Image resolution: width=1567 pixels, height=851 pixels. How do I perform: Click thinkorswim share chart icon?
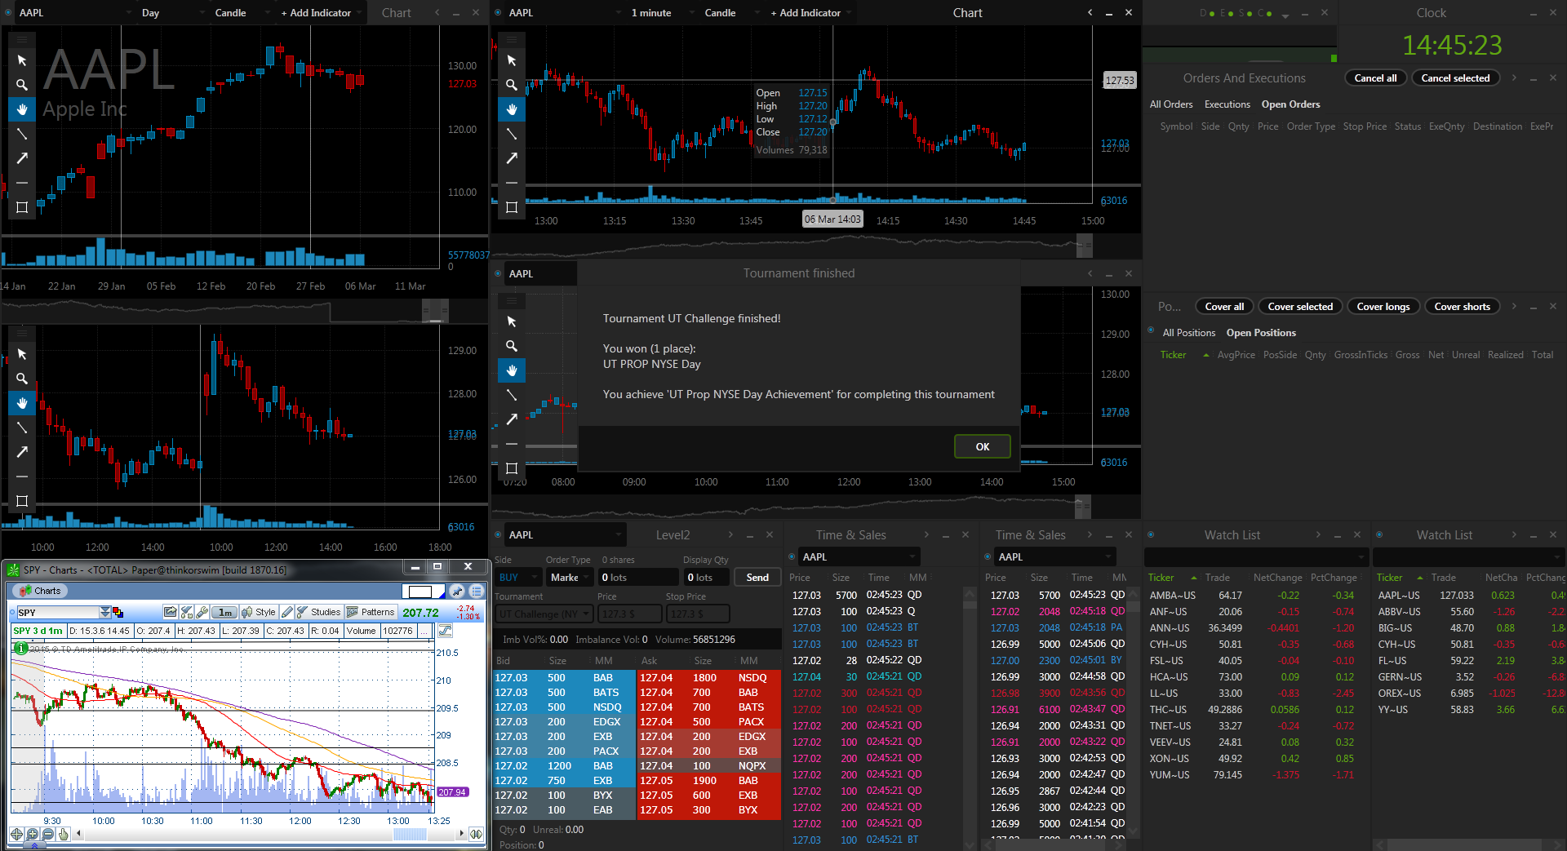[x=170, y=612]
